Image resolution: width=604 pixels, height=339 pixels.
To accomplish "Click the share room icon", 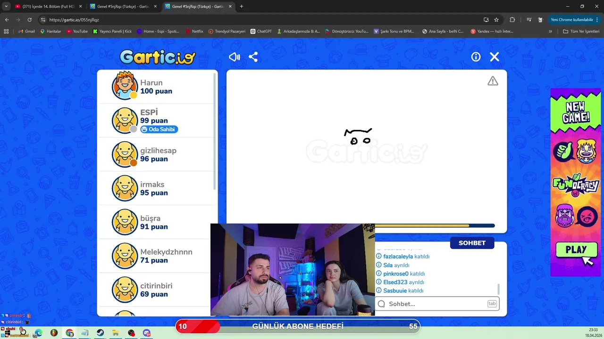I will pyautogui.click(x=253, y=57).
